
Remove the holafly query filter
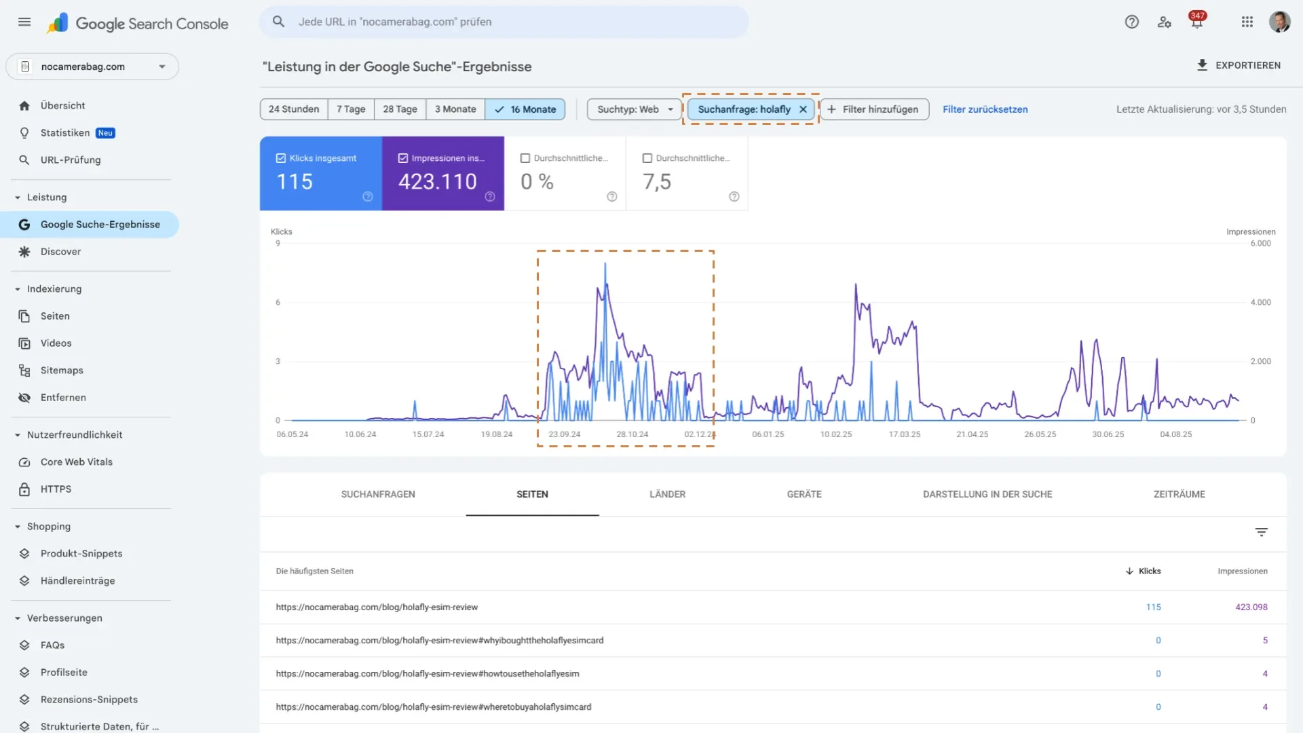803,109
